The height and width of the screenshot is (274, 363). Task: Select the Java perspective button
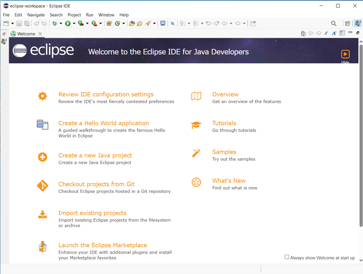pyautogui.click(x=358, y=23)
